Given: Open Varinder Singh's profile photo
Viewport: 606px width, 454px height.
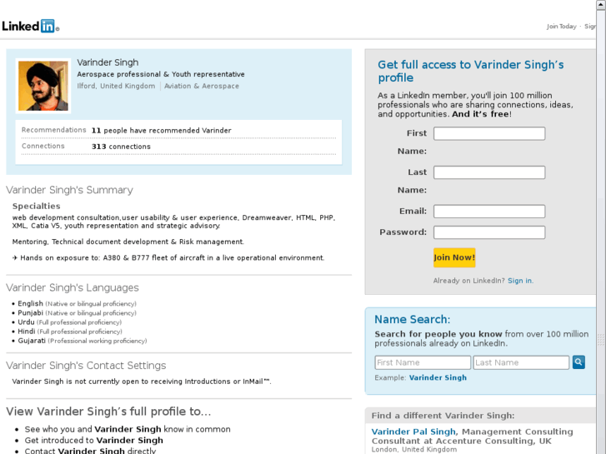Looking at the screenshot, I should [43, 86].
